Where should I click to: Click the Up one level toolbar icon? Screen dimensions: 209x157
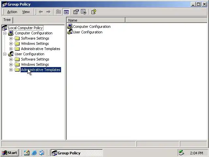[58, 12]
